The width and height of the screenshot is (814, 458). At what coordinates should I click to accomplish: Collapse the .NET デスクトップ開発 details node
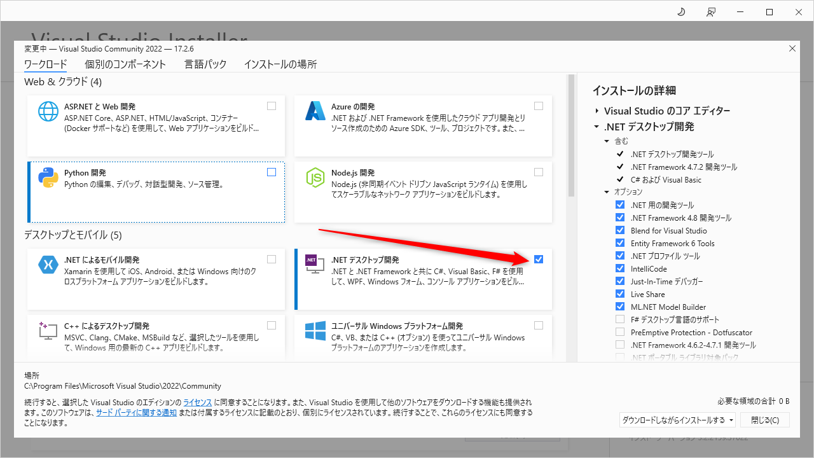(x=597, y=127)
